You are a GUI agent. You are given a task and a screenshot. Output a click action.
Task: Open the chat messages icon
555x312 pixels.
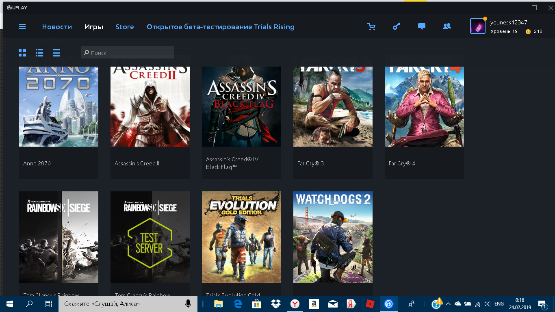pyautogui.click(x=422, y=27)
